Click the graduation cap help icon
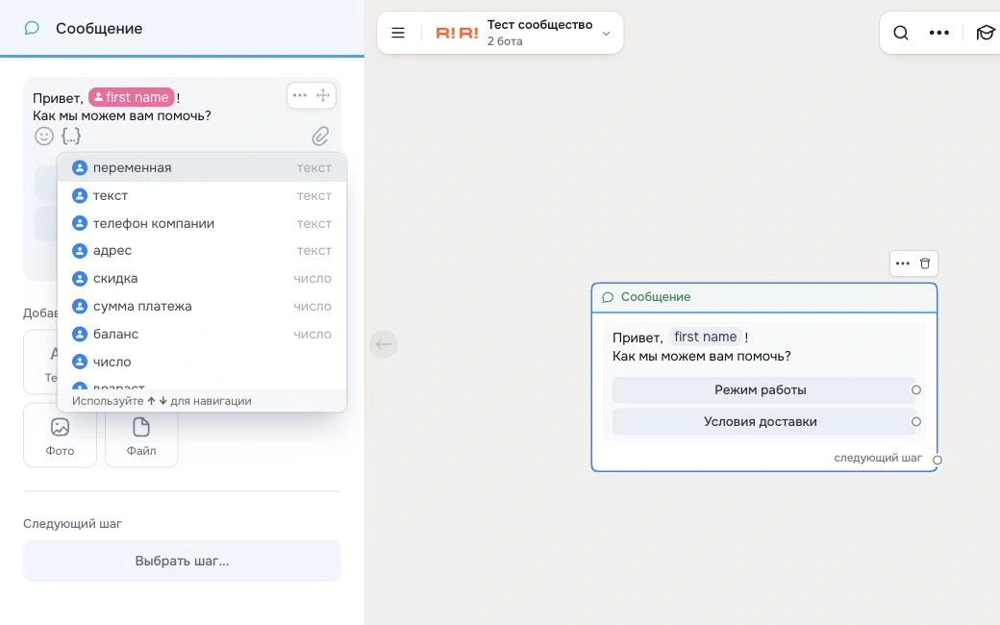 click(986, 33)
